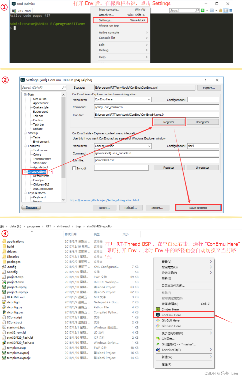Click inside the Search (Ctrl+F) settings field

43,88
